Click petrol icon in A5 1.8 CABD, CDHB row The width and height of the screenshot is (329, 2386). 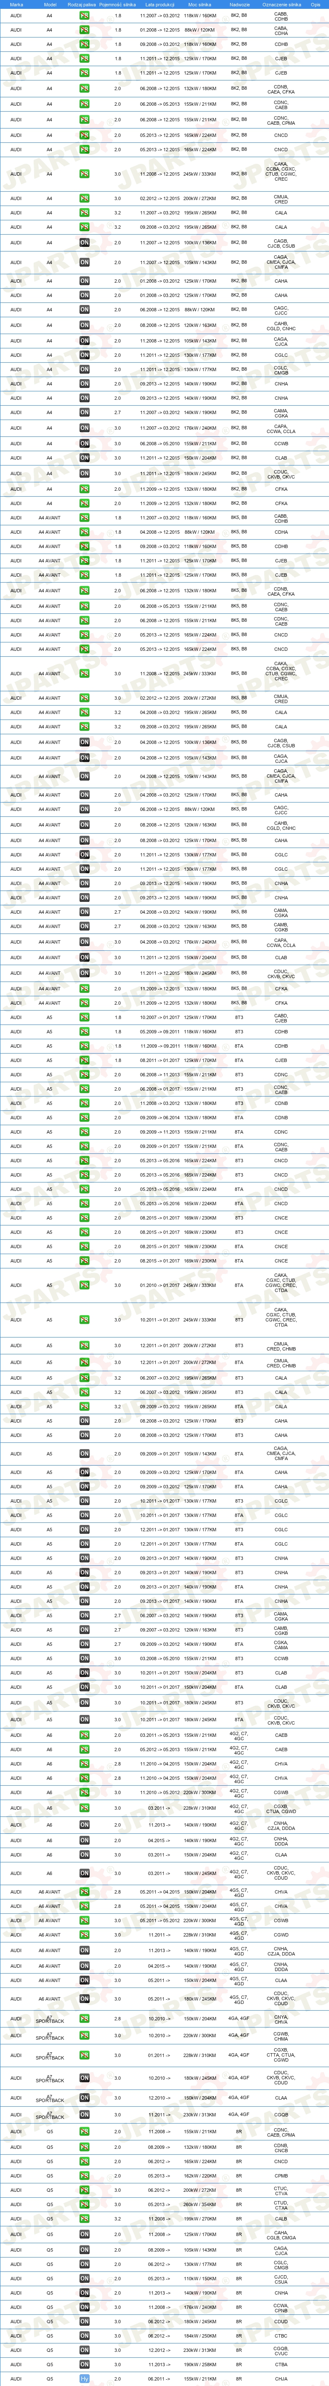(x=84, y=1017)
